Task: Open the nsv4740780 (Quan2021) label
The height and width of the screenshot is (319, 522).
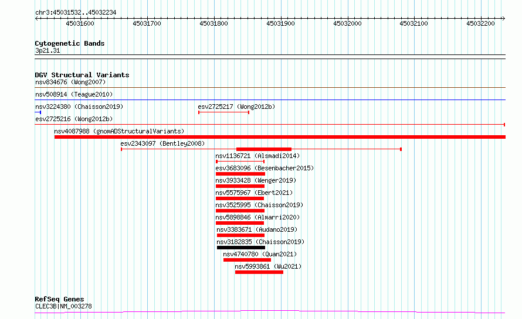Action: coord(260,254)
